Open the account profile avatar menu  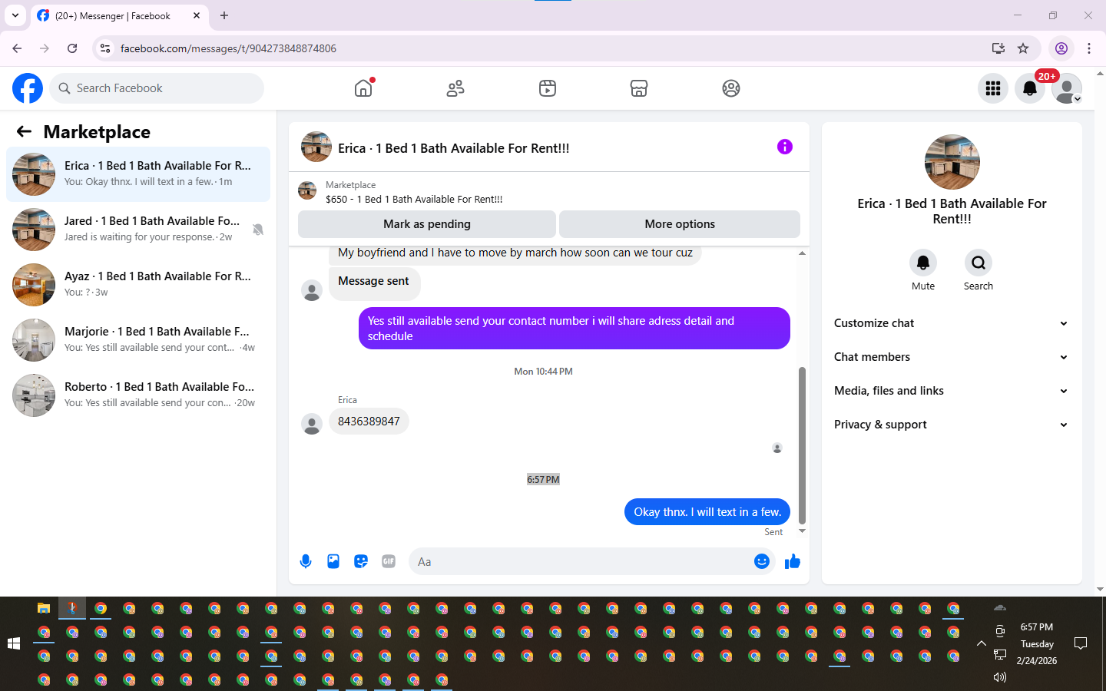coord(1067,88)
